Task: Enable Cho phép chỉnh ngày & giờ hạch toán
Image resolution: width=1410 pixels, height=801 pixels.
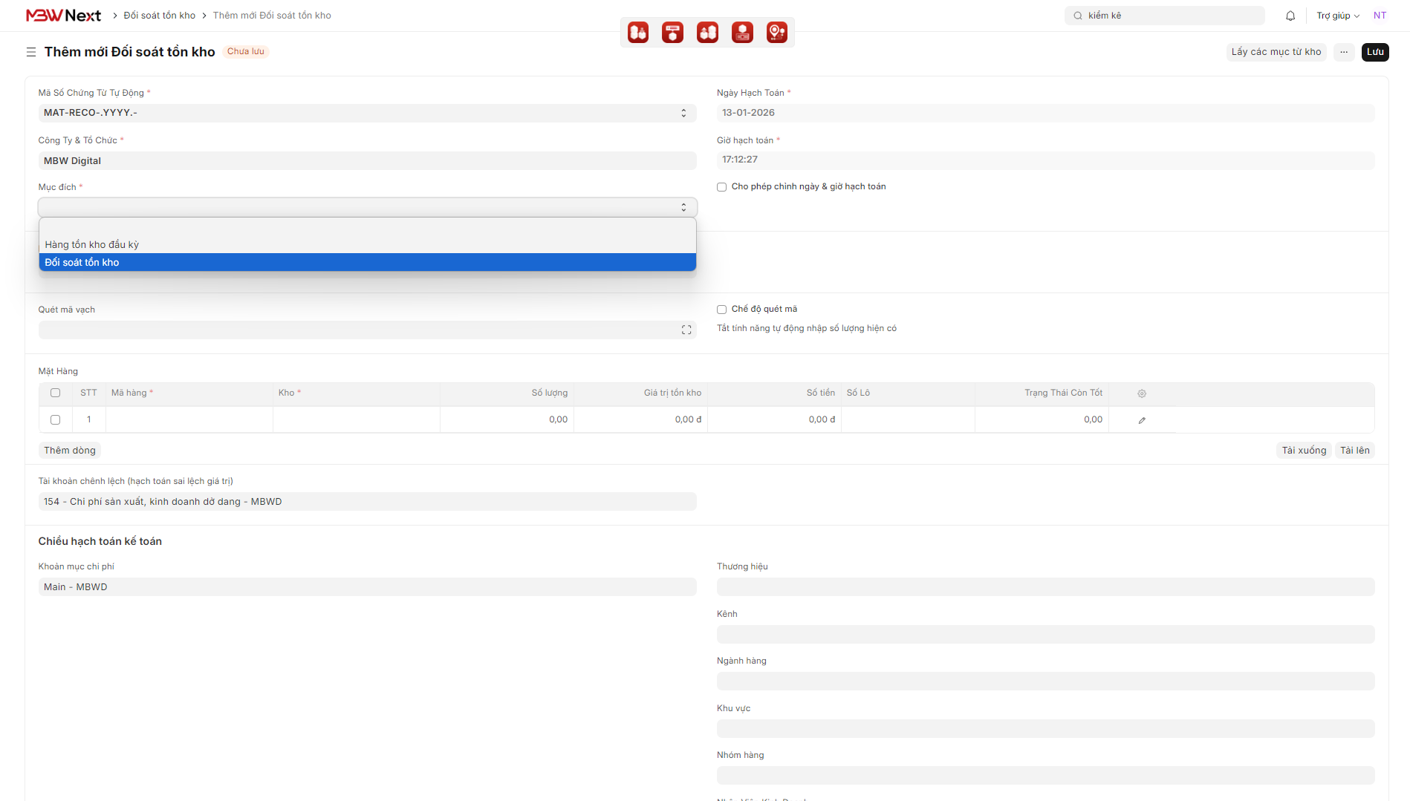Action: coord(721,187)
